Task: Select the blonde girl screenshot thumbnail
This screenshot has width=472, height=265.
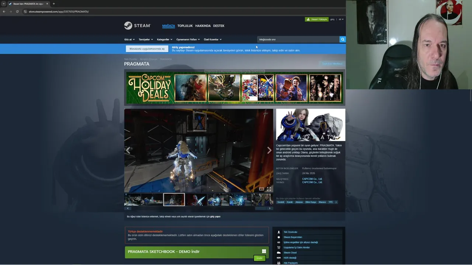Action: click(x=263, y=199)
